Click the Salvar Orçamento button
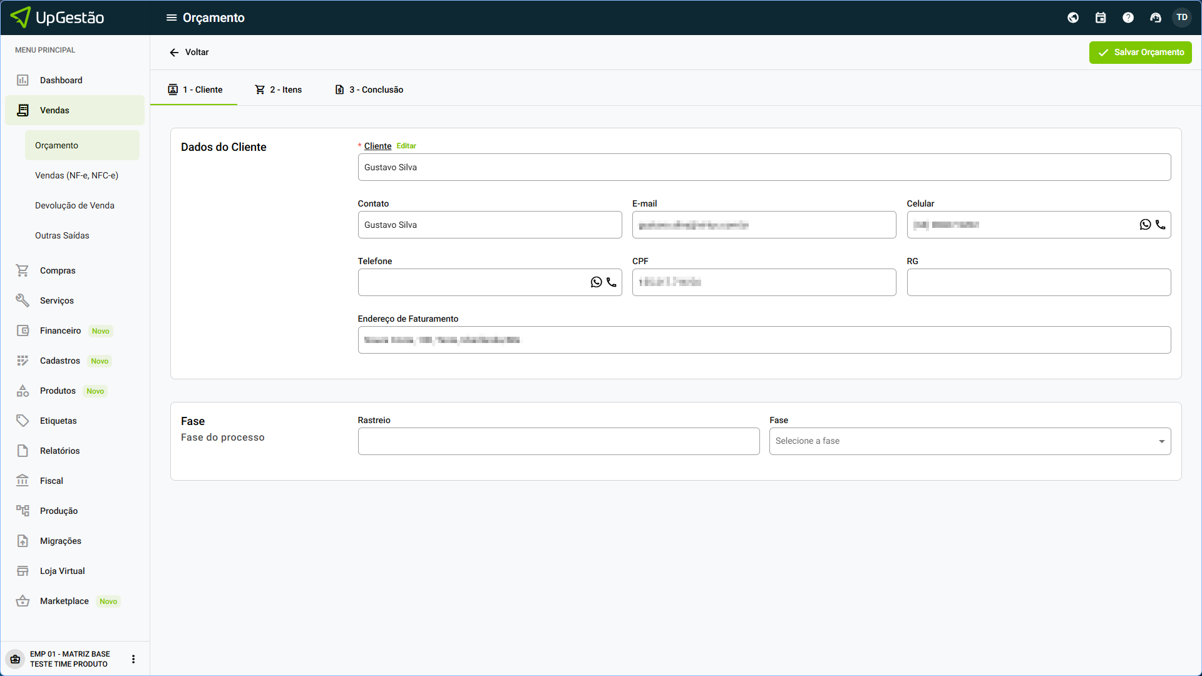 coord(1140,53)
